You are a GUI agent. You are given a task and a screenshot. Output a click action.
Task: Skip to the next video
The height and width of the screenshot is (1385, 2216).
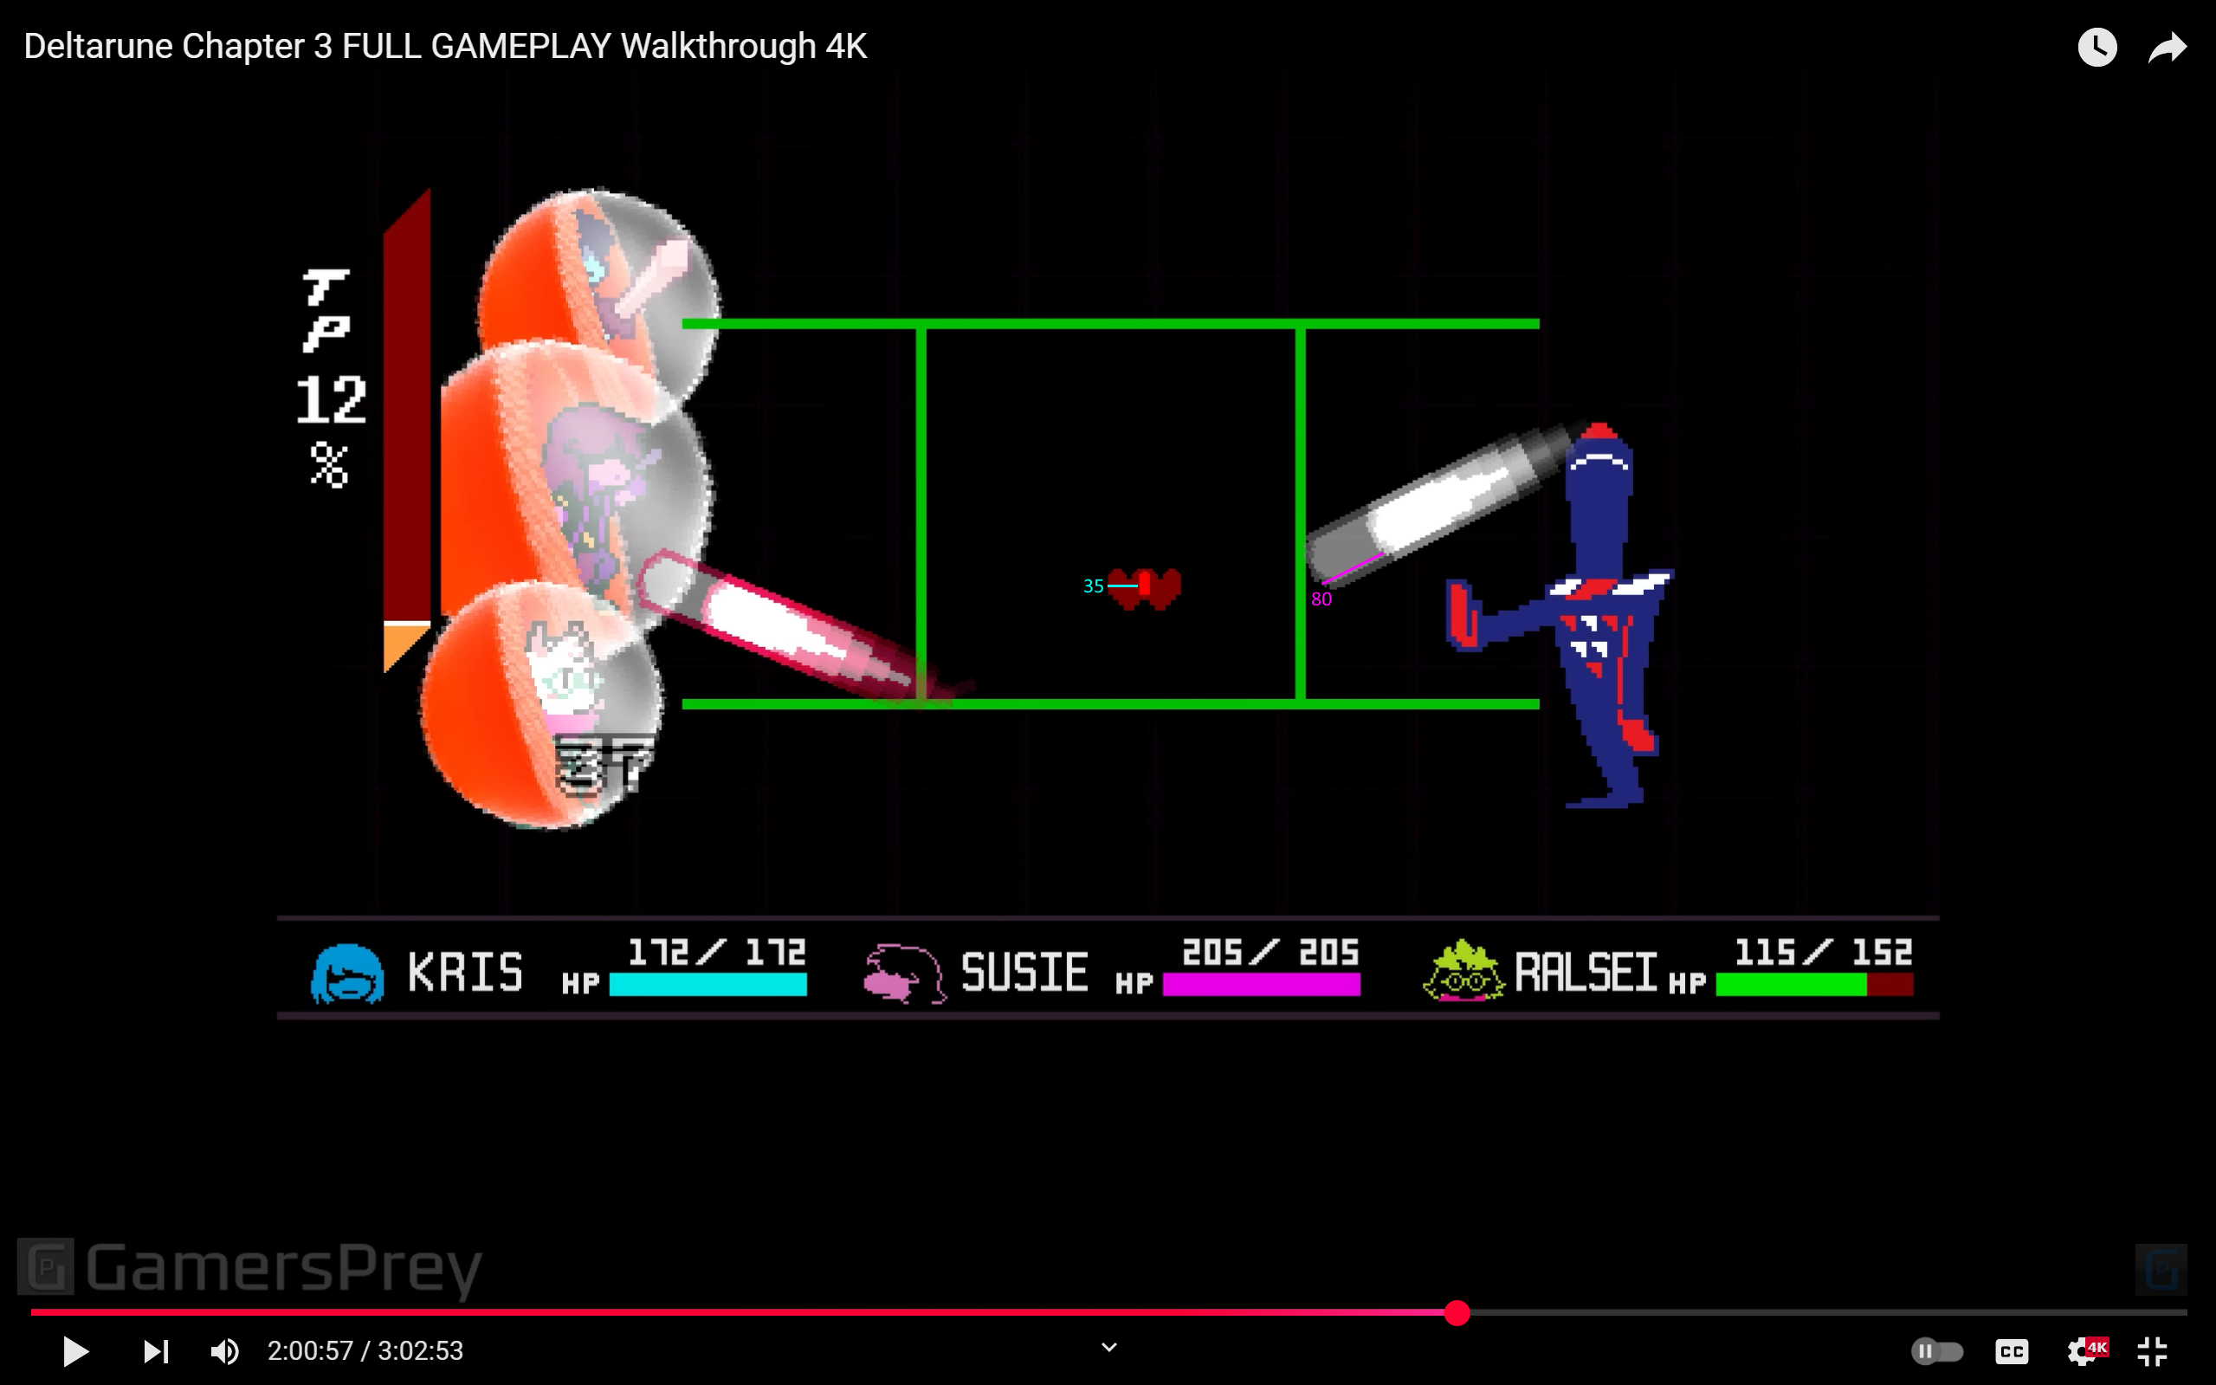157,1351
